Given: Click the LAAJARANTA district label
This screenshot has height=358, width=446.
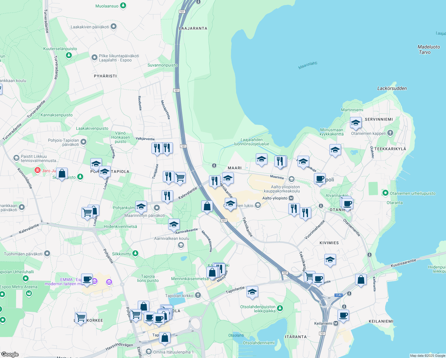Looking at the screenshot, I should [193, 28].
